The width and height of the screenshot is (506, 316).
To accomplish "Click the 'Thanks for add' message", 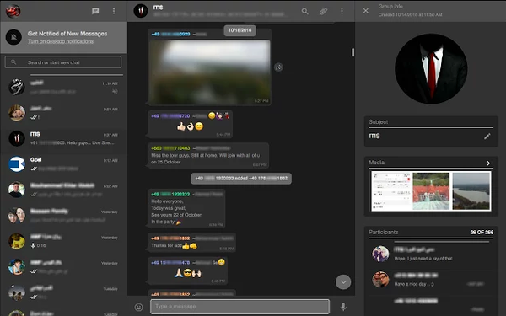I will pyautogui.click(x=192, y=243).
